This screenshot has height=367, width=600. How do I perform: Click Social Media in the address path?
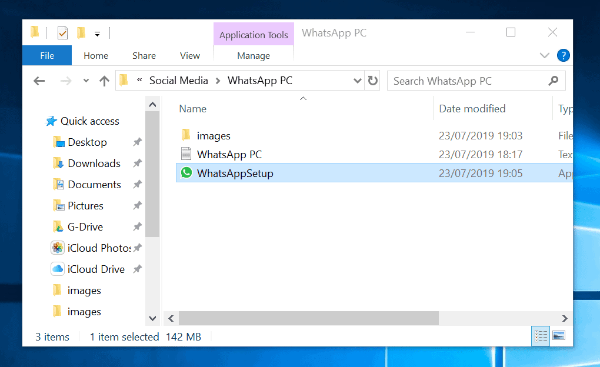tap(178, 81)
